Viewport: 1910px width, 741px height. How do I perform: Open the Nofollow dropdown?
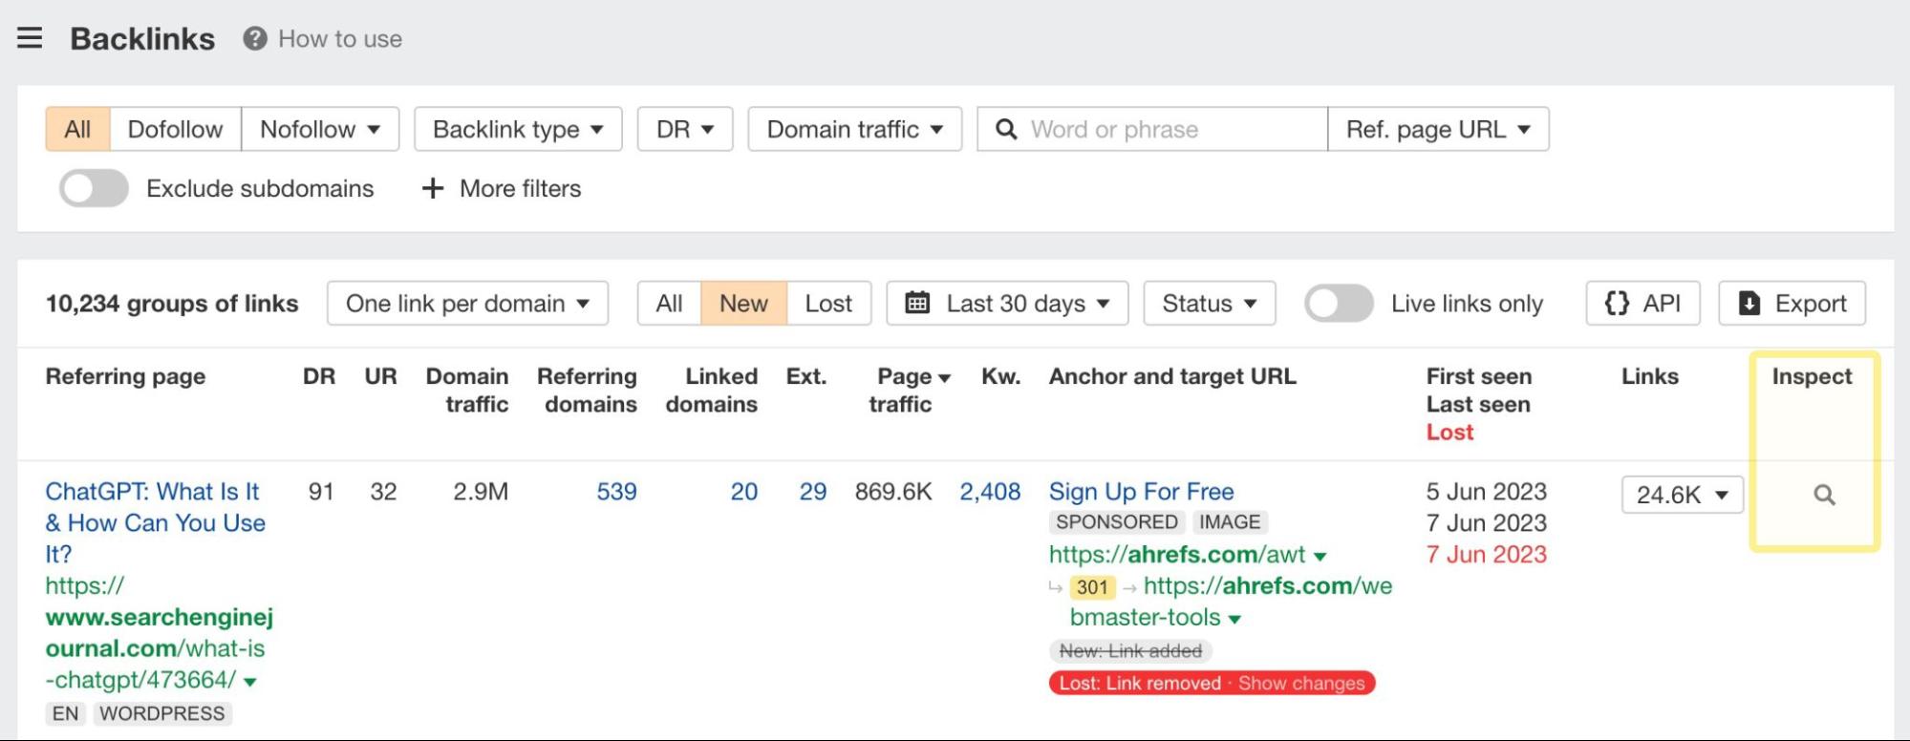tap(320, 129)
